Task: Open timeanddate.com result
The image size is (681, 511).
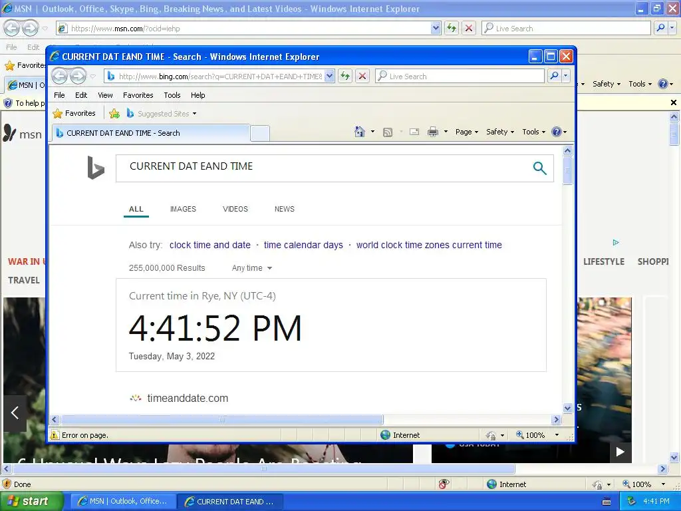Action: [x=188, y=398]
